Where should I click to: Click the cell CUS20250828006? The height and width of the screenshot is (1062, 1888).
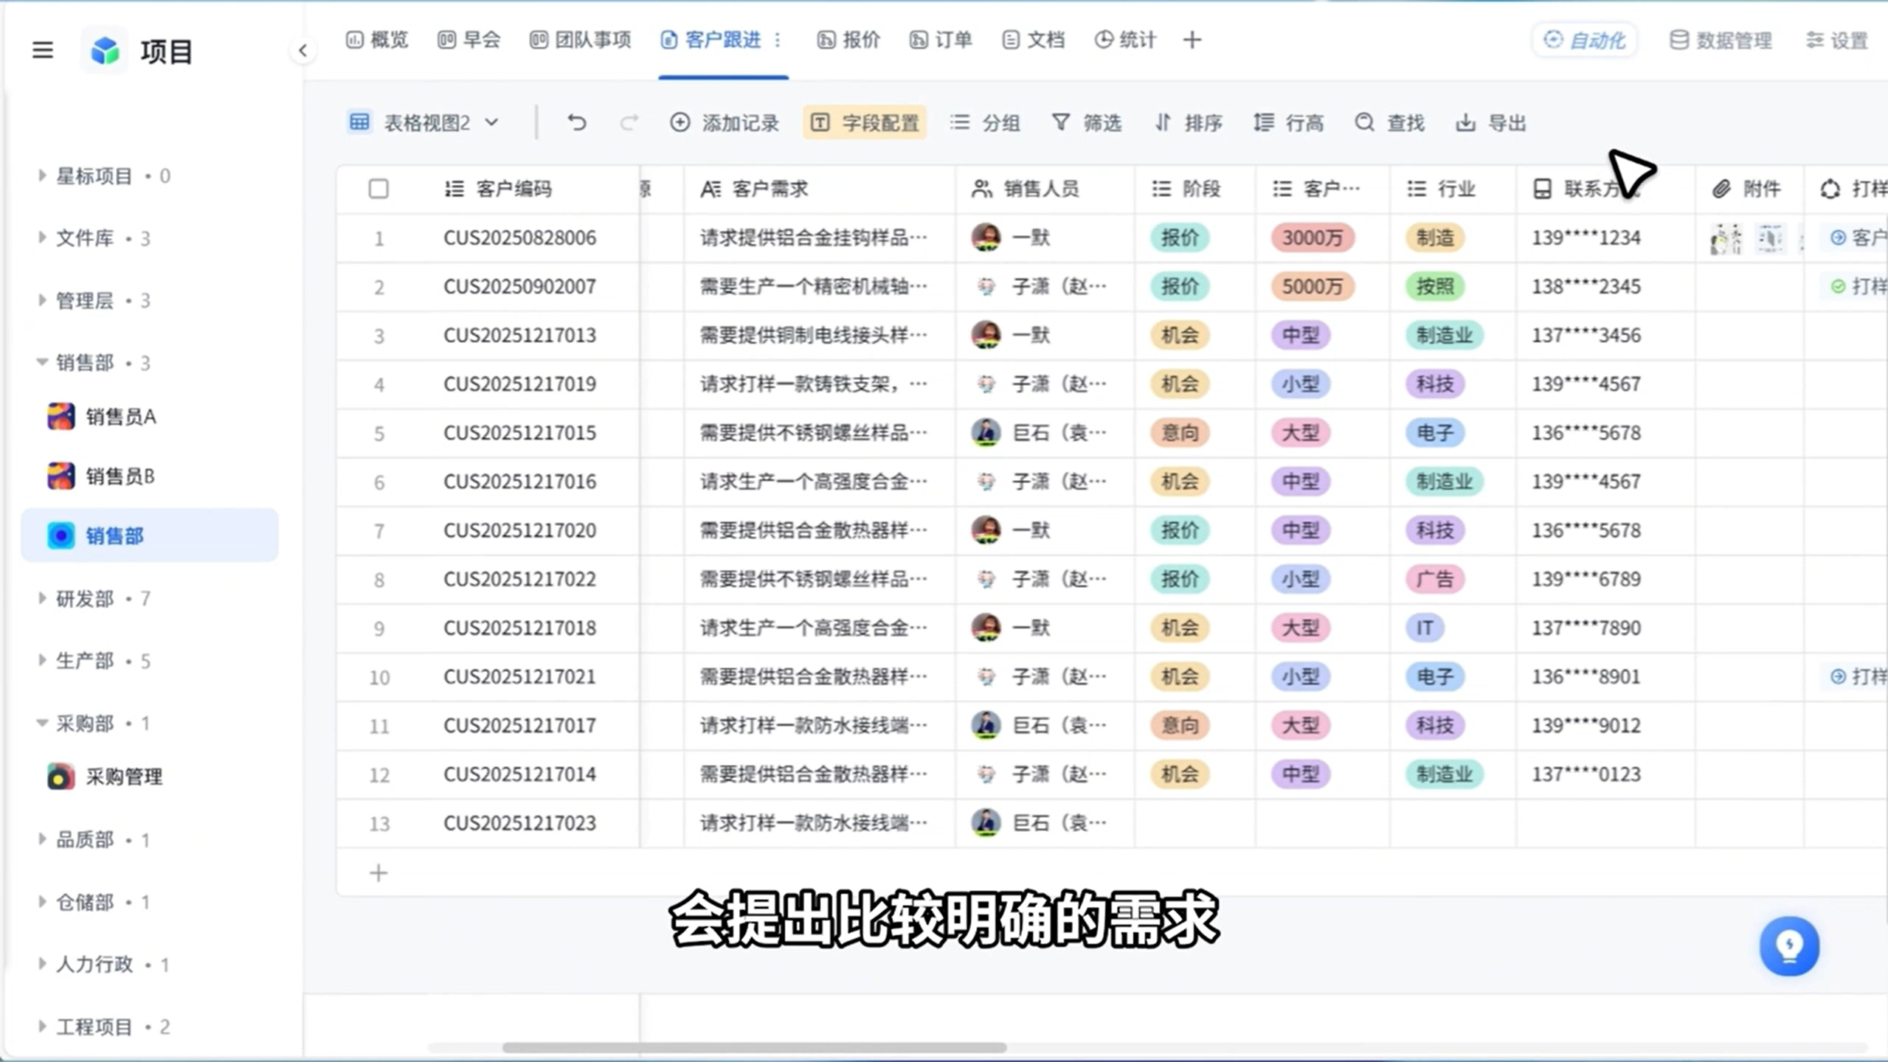(x=519, y=237)
